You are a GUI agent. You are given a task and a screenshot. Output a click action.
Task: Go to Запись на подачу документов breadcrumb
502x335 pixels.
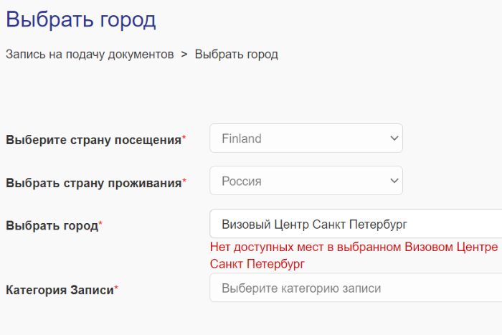pyautogui.click(x=90, y=55)
